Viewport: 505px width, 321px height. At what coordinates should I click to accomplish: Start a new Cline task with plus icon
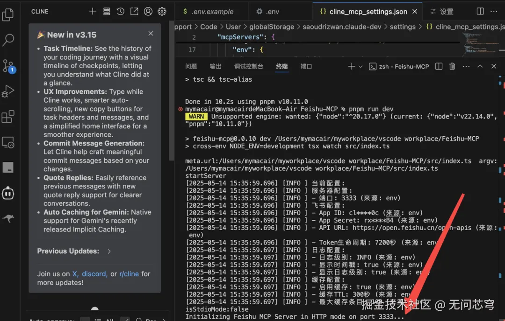click(93, 12)
